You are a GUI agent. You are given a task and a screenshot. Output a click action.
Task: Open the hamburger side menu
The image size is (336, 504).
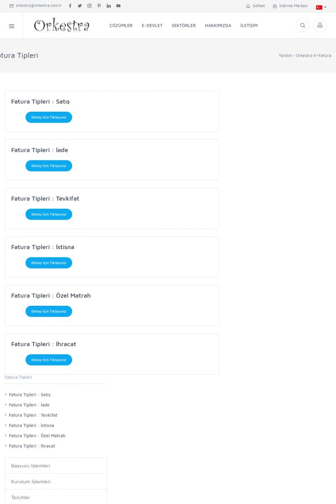tap(11, 26)
